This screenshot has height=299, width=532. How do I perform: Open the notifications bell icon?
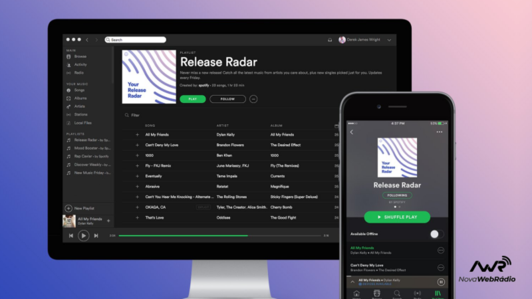(x=330, y=40)
